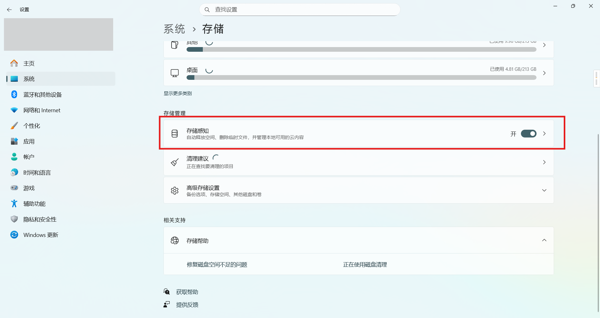Open the Gaming settings section

[29, 188]
